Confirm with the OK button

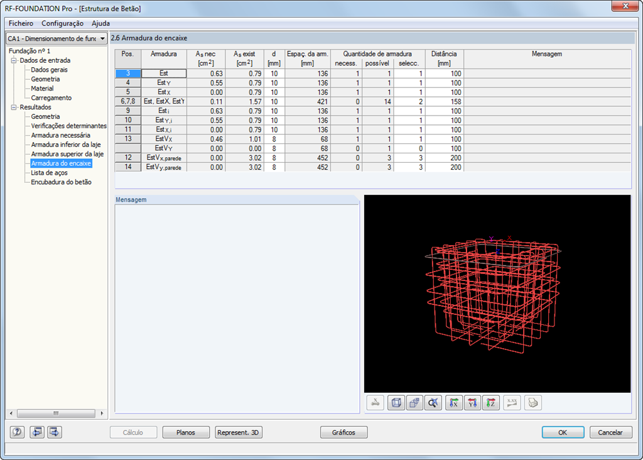pyautogui.click(x=563, y=432)
